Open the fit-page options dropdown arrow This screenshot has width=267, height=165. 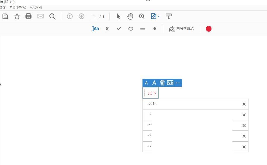click(x=159, y=16)
